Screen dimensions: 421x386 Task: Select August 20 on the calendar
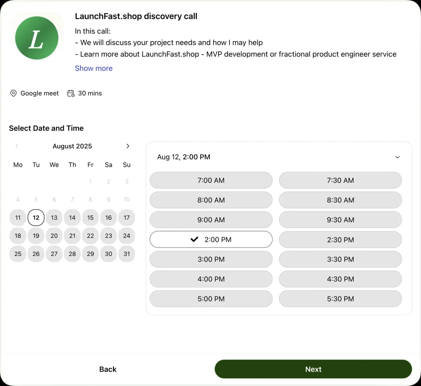coord(54,236)
